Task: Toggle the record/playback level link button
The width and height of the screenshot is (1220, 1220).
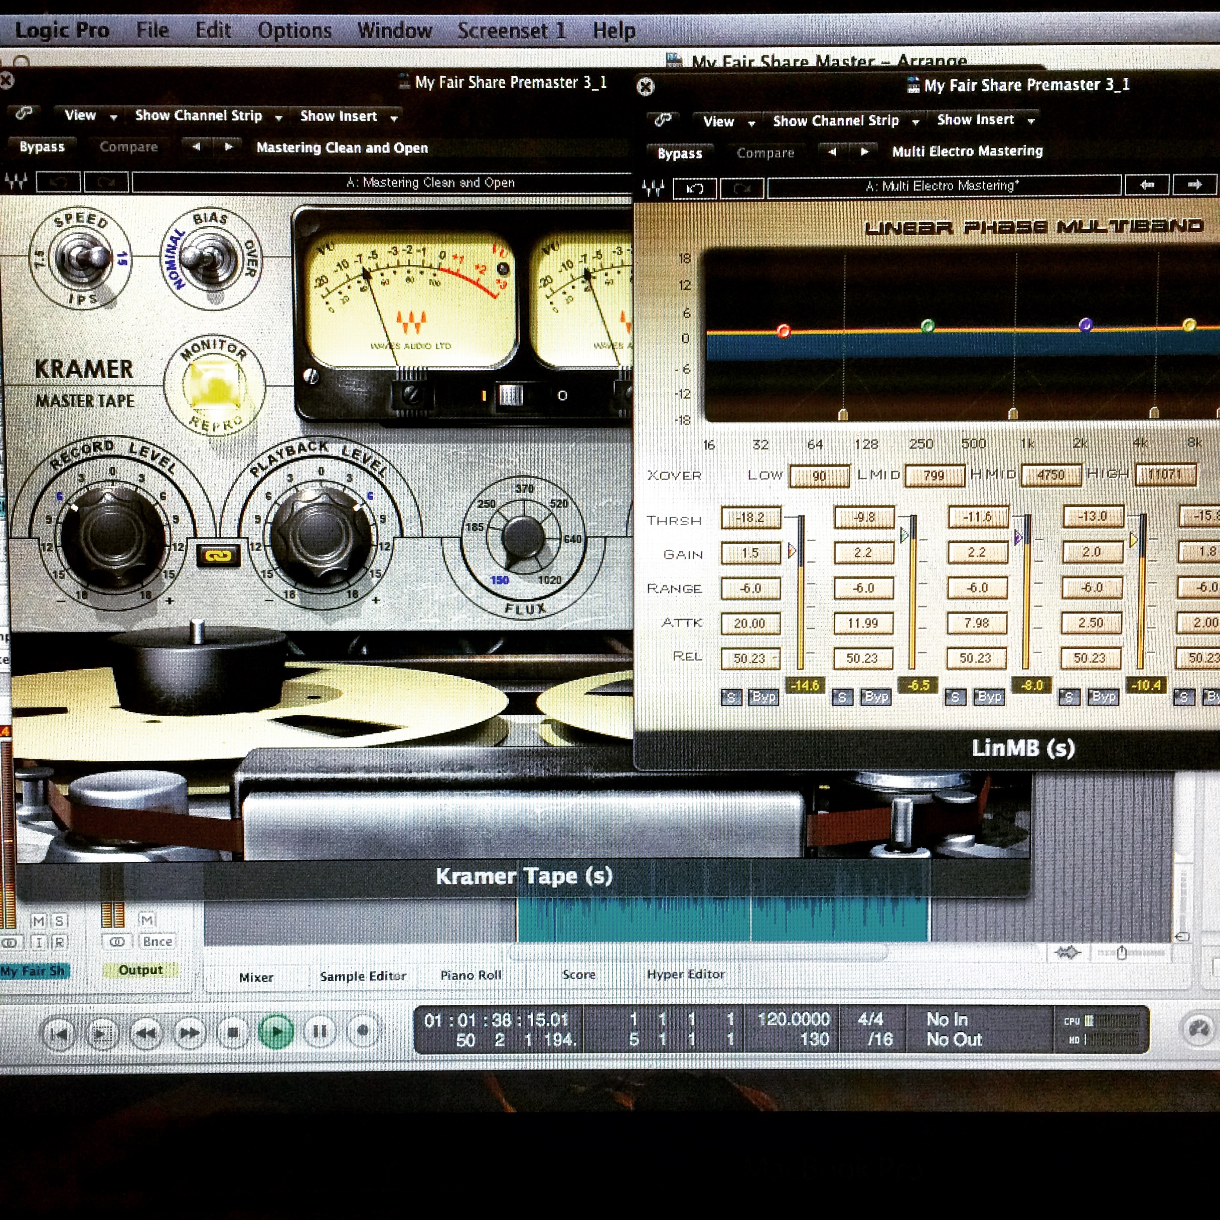Action: 219,556
